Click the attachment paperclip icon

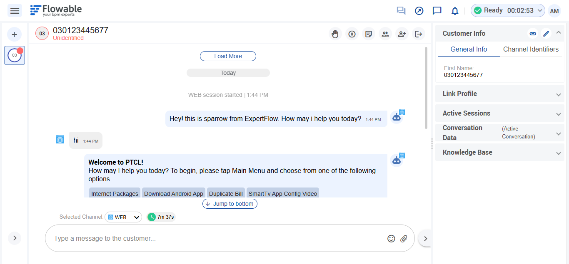click(x=404, y=239)
